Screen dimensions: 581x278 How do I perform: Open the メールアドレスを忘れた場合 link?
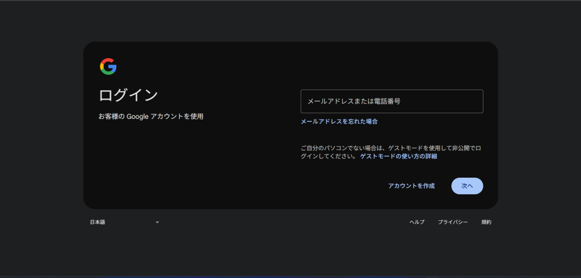pos(339,121)
